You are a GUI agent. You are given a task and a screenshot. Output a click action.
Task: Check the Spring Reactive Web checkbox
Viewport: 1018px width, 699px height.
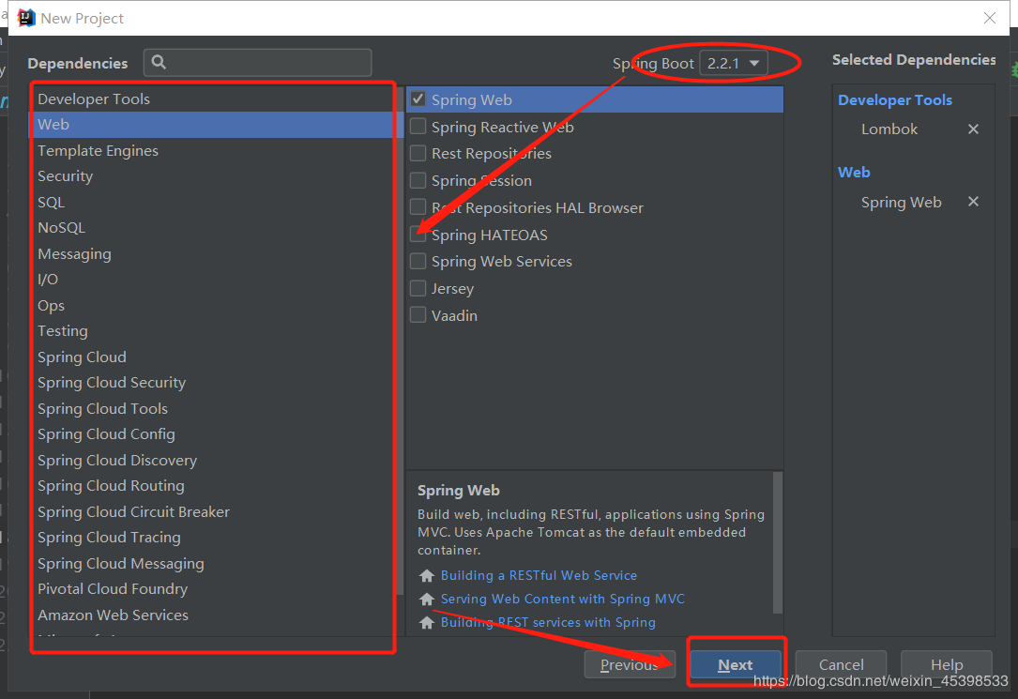click(418, 127)
